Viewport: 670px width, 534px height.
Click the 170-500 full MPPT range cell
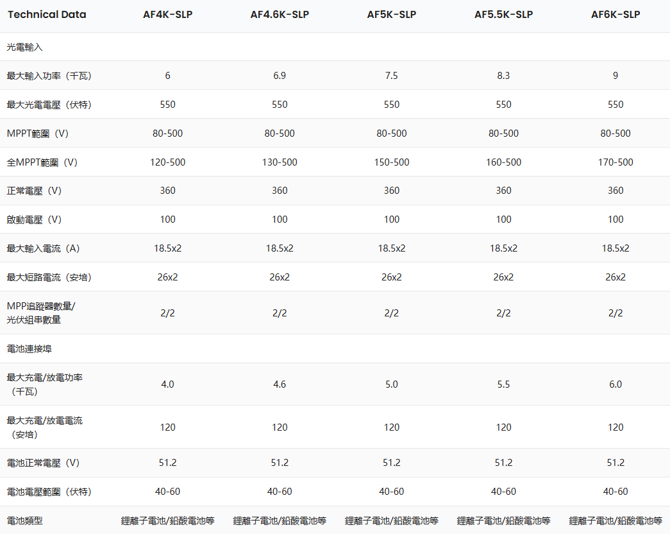(x=616, y=162)
